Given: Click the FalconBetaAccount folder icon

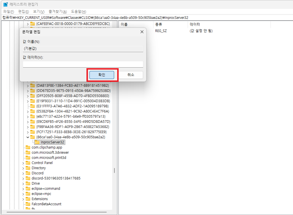Looking at the screenshot, I should click(x=28, y=204).
